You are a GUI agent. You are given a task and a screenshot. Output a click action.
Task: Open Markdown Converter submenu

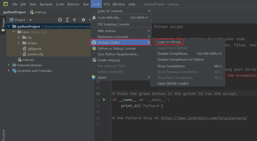coord(121,37)
